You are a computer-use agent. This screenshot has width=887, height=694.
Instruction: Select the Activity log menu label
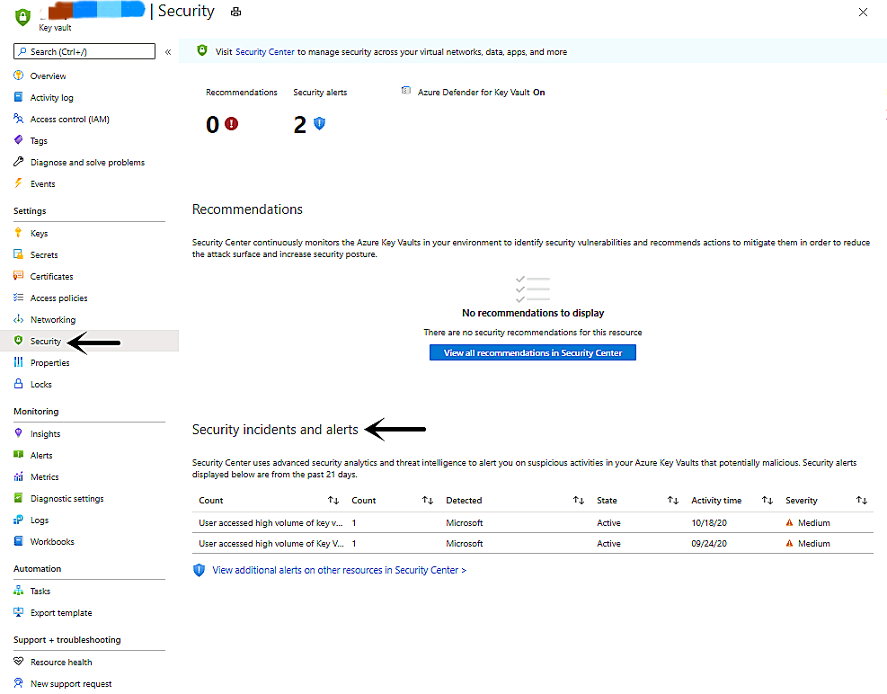click(x=51, y=97)
